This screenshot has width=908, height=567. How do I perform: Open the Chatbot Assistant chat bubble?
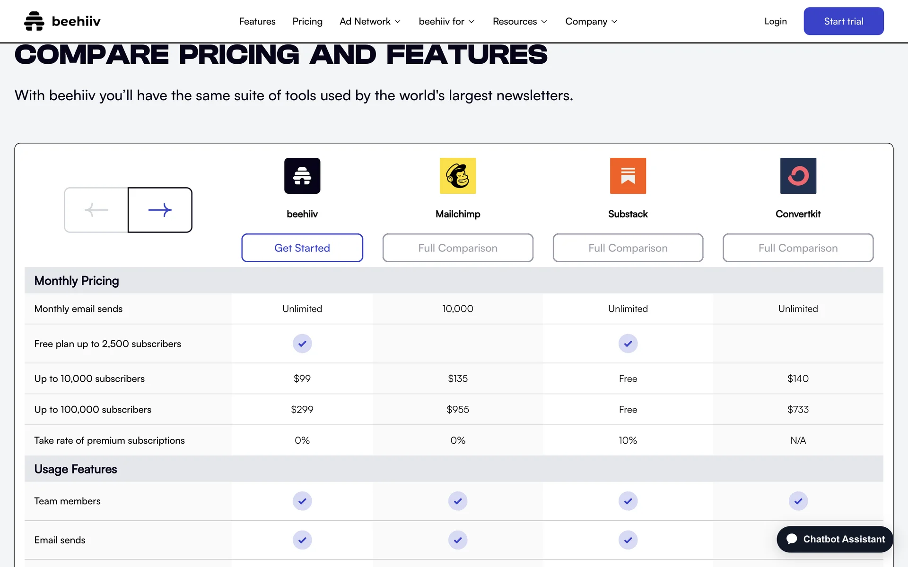(835, 539)
